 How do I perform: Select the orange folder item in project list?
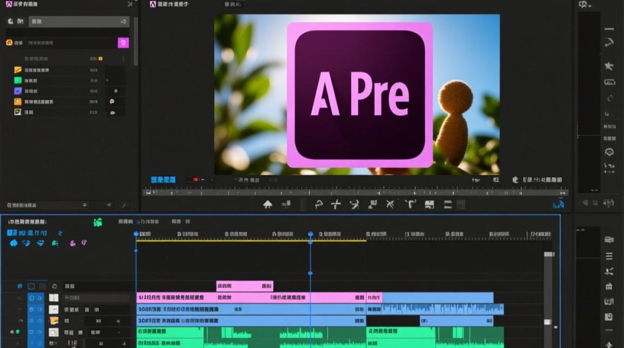click(x=18, y=70)
